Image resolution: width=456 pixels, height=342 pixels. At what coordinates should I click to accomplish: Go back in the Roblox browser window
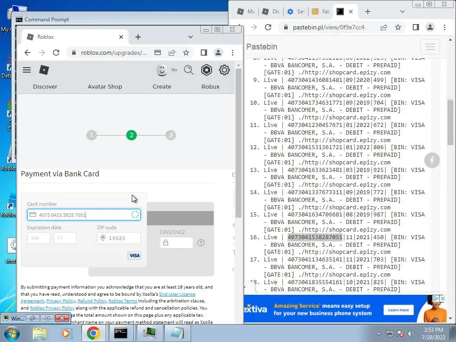pyautogui.click(x=27, y=53)
